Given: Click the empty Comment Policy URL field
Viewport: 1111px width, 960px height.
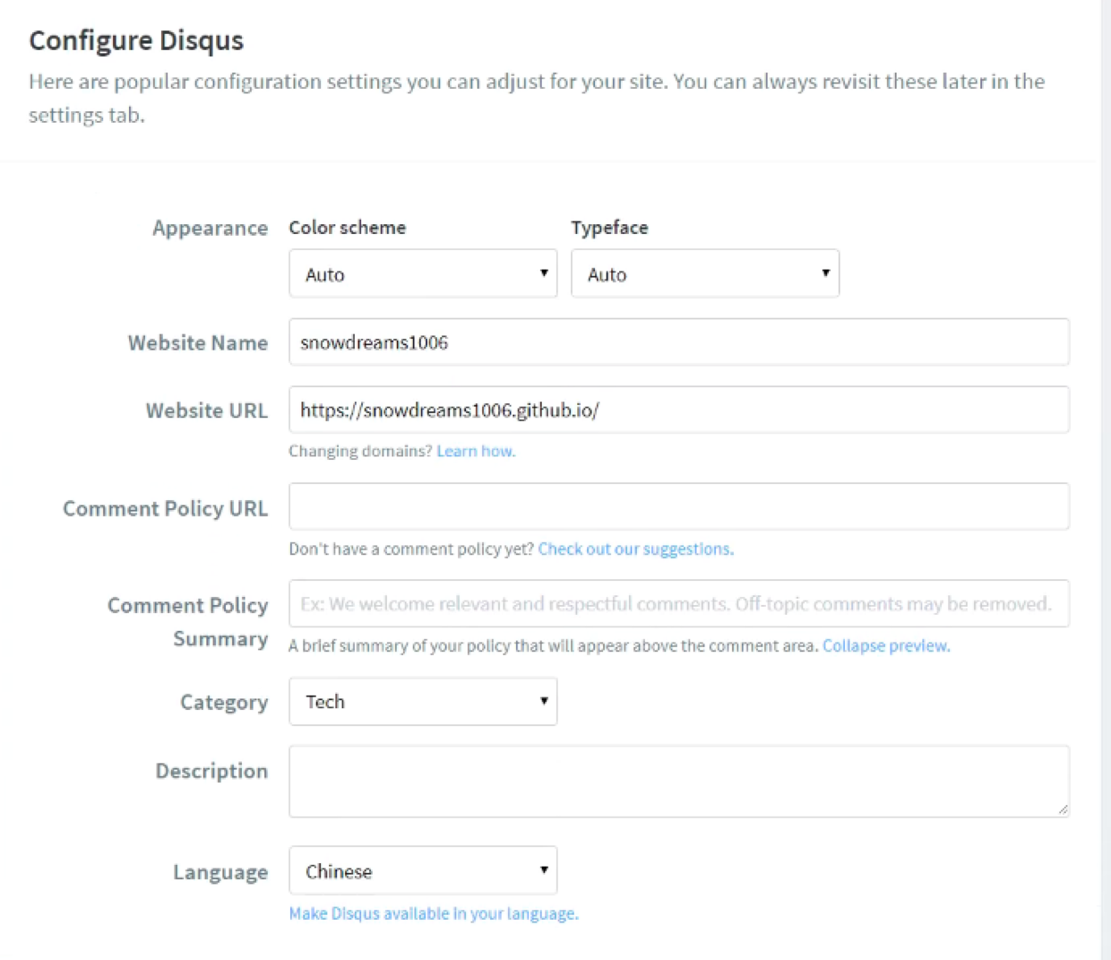Looking at the screenshot, I should coord(678,506).
